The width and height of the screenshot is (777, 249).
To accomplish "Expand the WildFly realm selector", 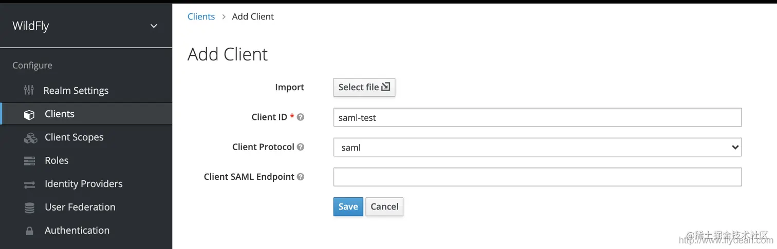I will coord(154,26).
